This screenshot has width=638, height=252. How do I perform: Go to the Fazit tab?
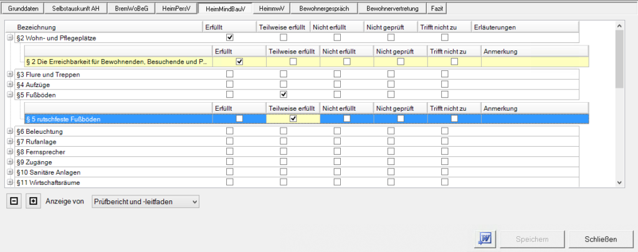[437, 9]
